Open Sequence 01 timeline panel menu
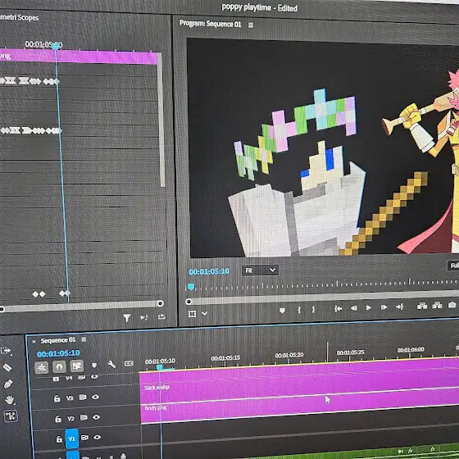Viewport: 459px width, 459px height. 84,339
